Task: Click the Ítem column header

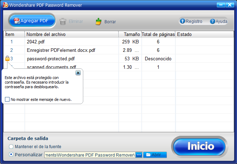Action: (x=14, y=34)
